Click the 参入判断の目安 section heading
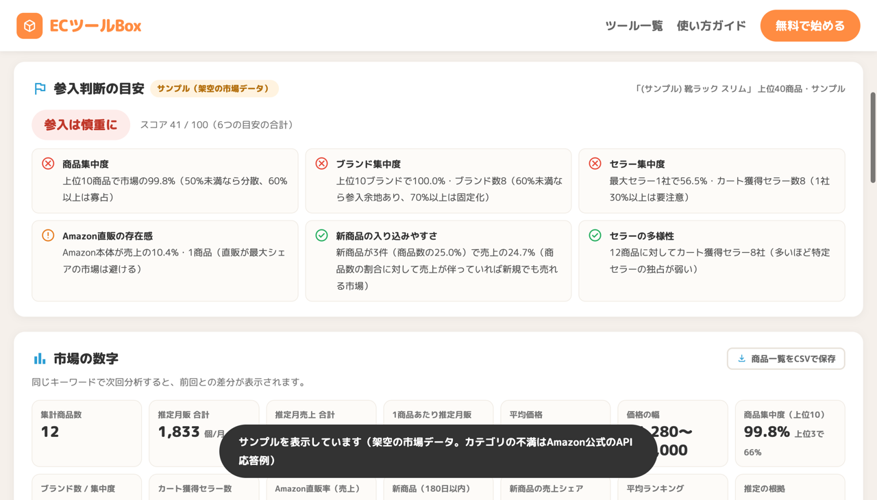Viewport: 877px width, 500px height. coord(99,88)
